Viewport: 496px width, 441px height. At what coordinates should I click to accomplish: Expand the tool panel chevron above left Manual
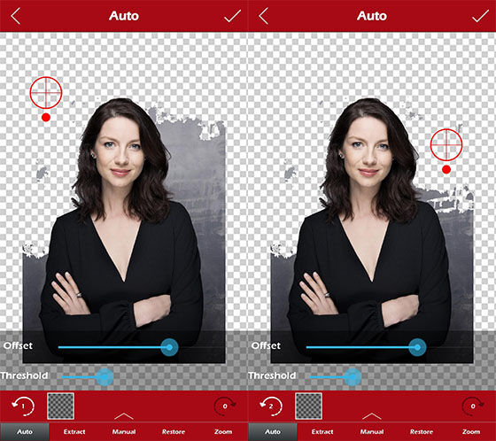pyautogui.click(x=124, y=416)
